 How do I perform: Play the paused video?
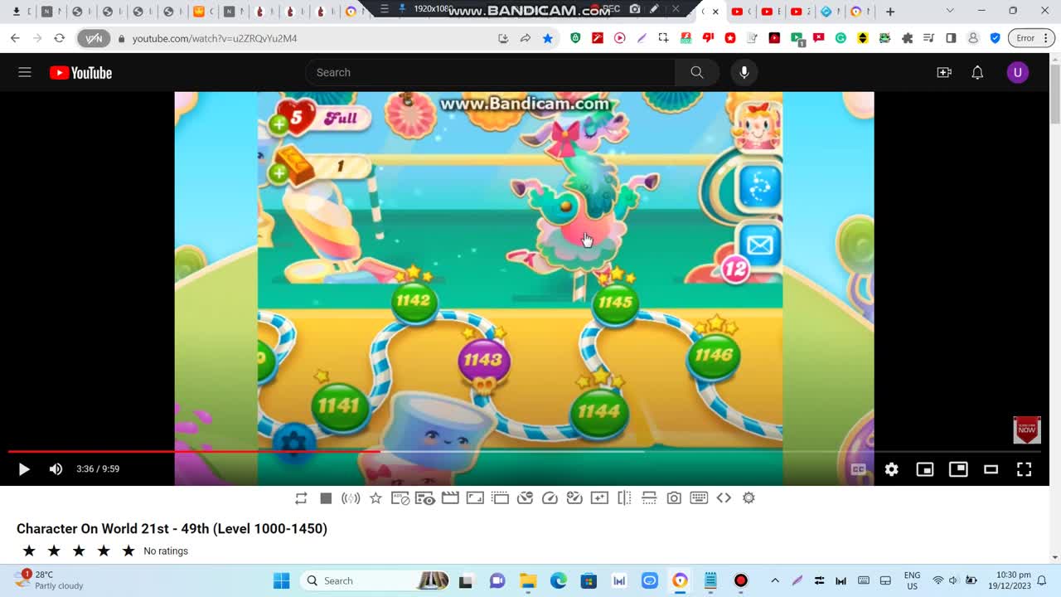point(23,469)
